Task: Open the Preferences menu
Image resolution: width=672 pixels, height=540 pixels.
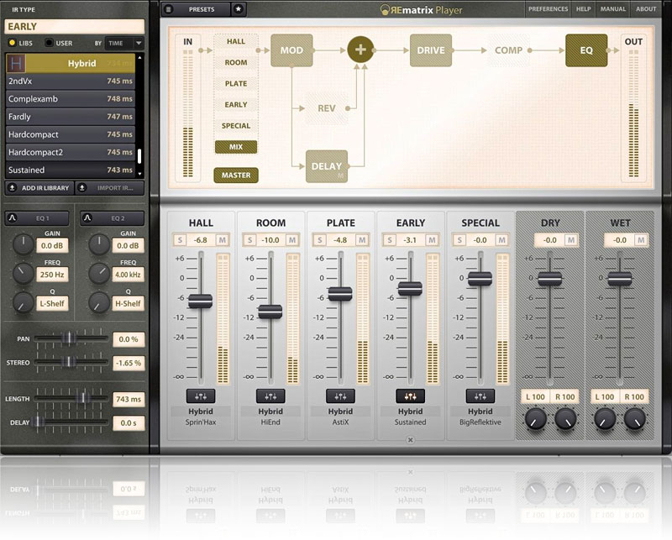Action: click(548, 9)
